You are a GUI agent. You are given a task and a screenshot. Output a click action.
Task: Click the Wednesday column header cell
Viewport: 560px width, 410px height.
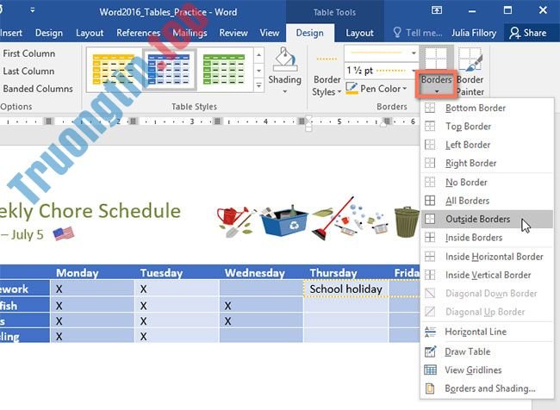click(261, 273)
